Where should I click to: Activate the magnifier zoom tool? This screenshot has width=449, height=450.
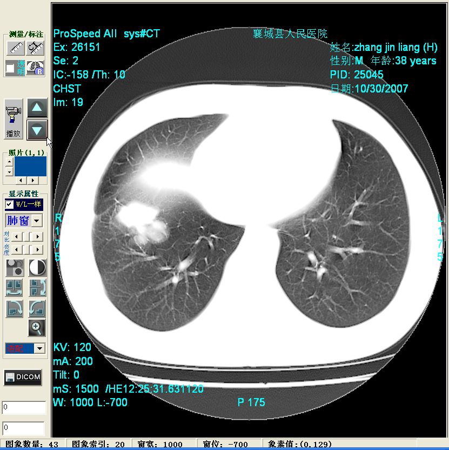pos(37,327)
